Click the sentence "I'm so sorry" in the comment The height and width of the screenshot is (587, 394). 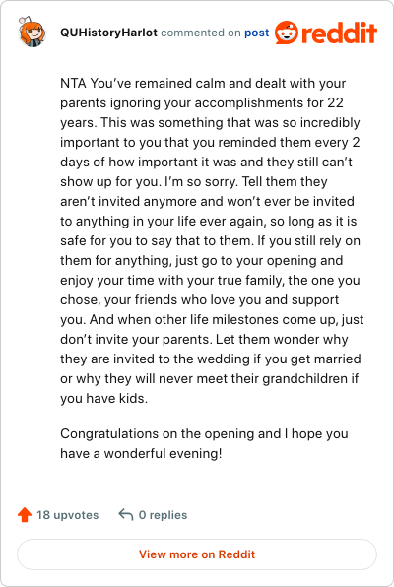point(201,181)
